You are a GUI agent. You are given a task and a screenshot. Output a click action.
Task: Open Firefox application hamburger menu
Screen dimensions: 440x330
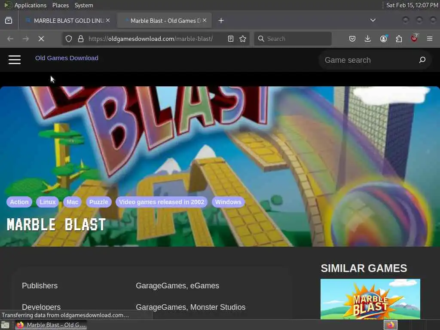tap(430, 39)
